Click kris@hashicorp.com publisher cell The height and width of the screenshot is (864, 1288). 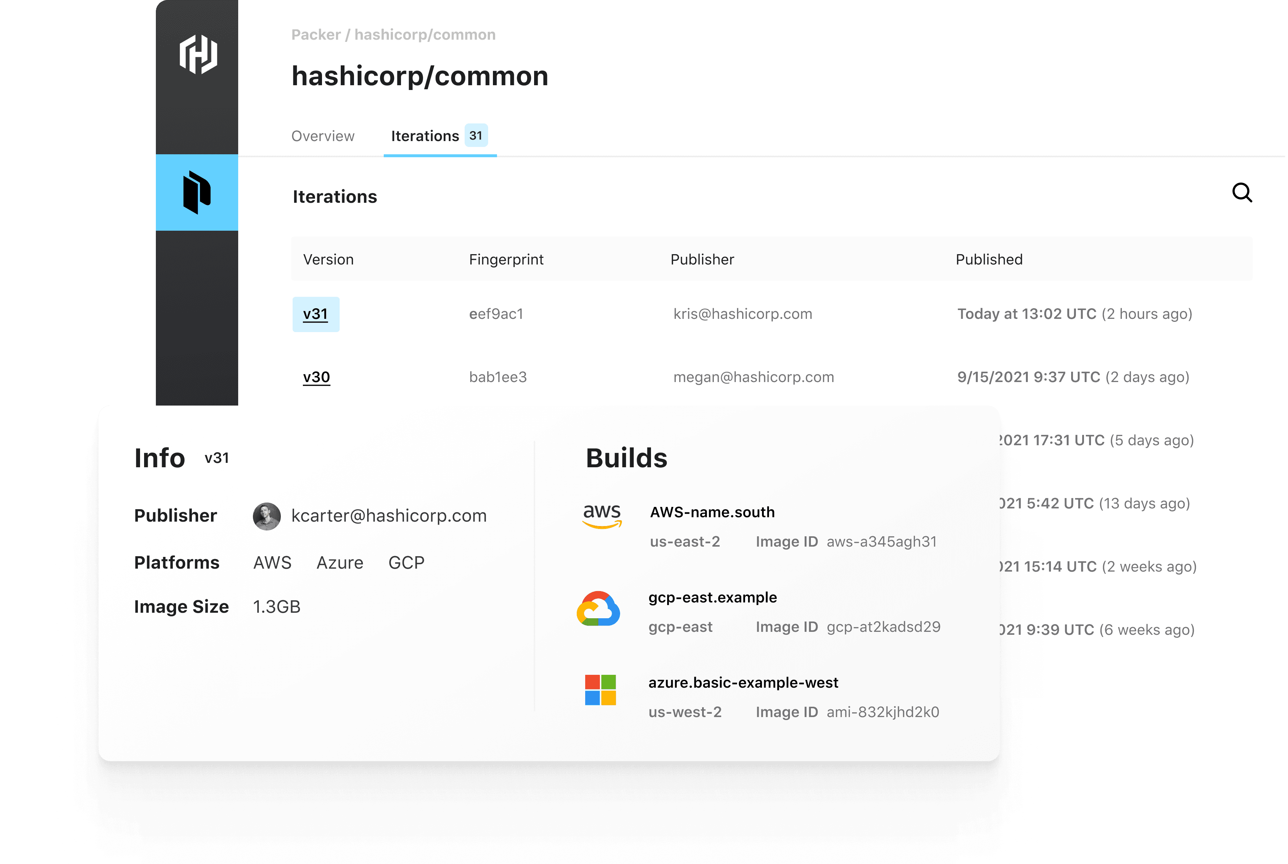point(743,314)
